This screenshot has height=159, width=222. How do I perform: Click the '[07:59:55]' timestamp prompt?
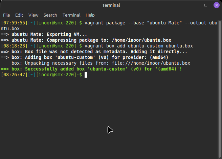coord(14,23)
